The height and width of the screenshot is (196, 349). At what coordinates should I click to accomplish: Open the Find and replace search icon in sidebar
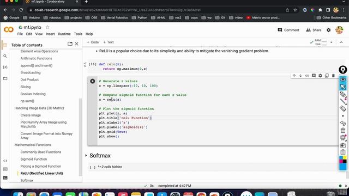(x=5, y=56)
